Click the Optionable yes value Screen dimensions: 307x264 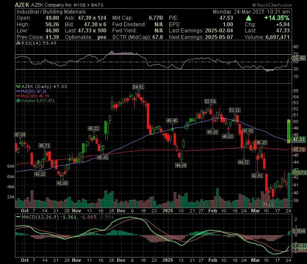tap(102, 37)
